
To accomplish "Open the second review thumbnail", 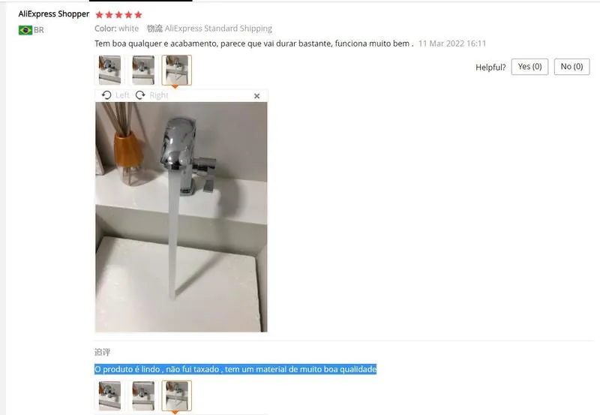I will (143, 70).
